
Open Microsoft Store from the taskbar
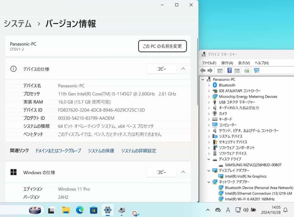(x=94, y=210)
